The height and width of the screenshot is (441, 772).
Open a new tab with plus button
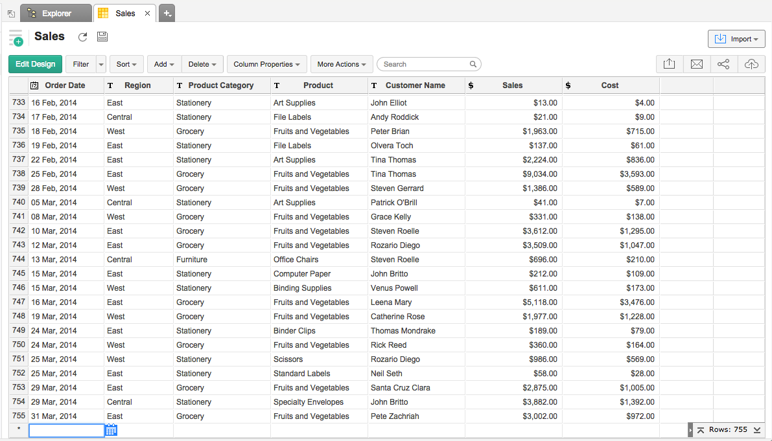167,13
